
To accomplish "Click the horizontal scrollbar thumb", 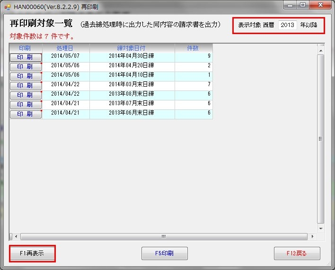I will coord(164,237).
